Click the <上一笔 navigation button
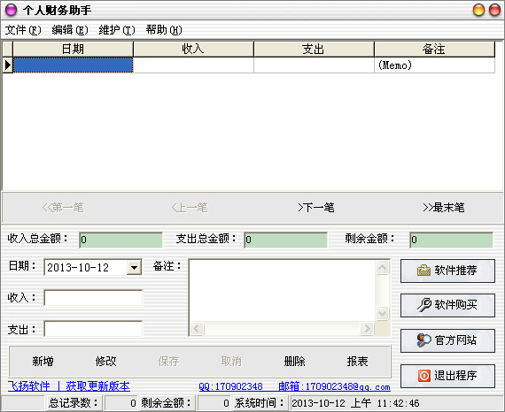Screen dimensions: 505x412 pos(190,208)
